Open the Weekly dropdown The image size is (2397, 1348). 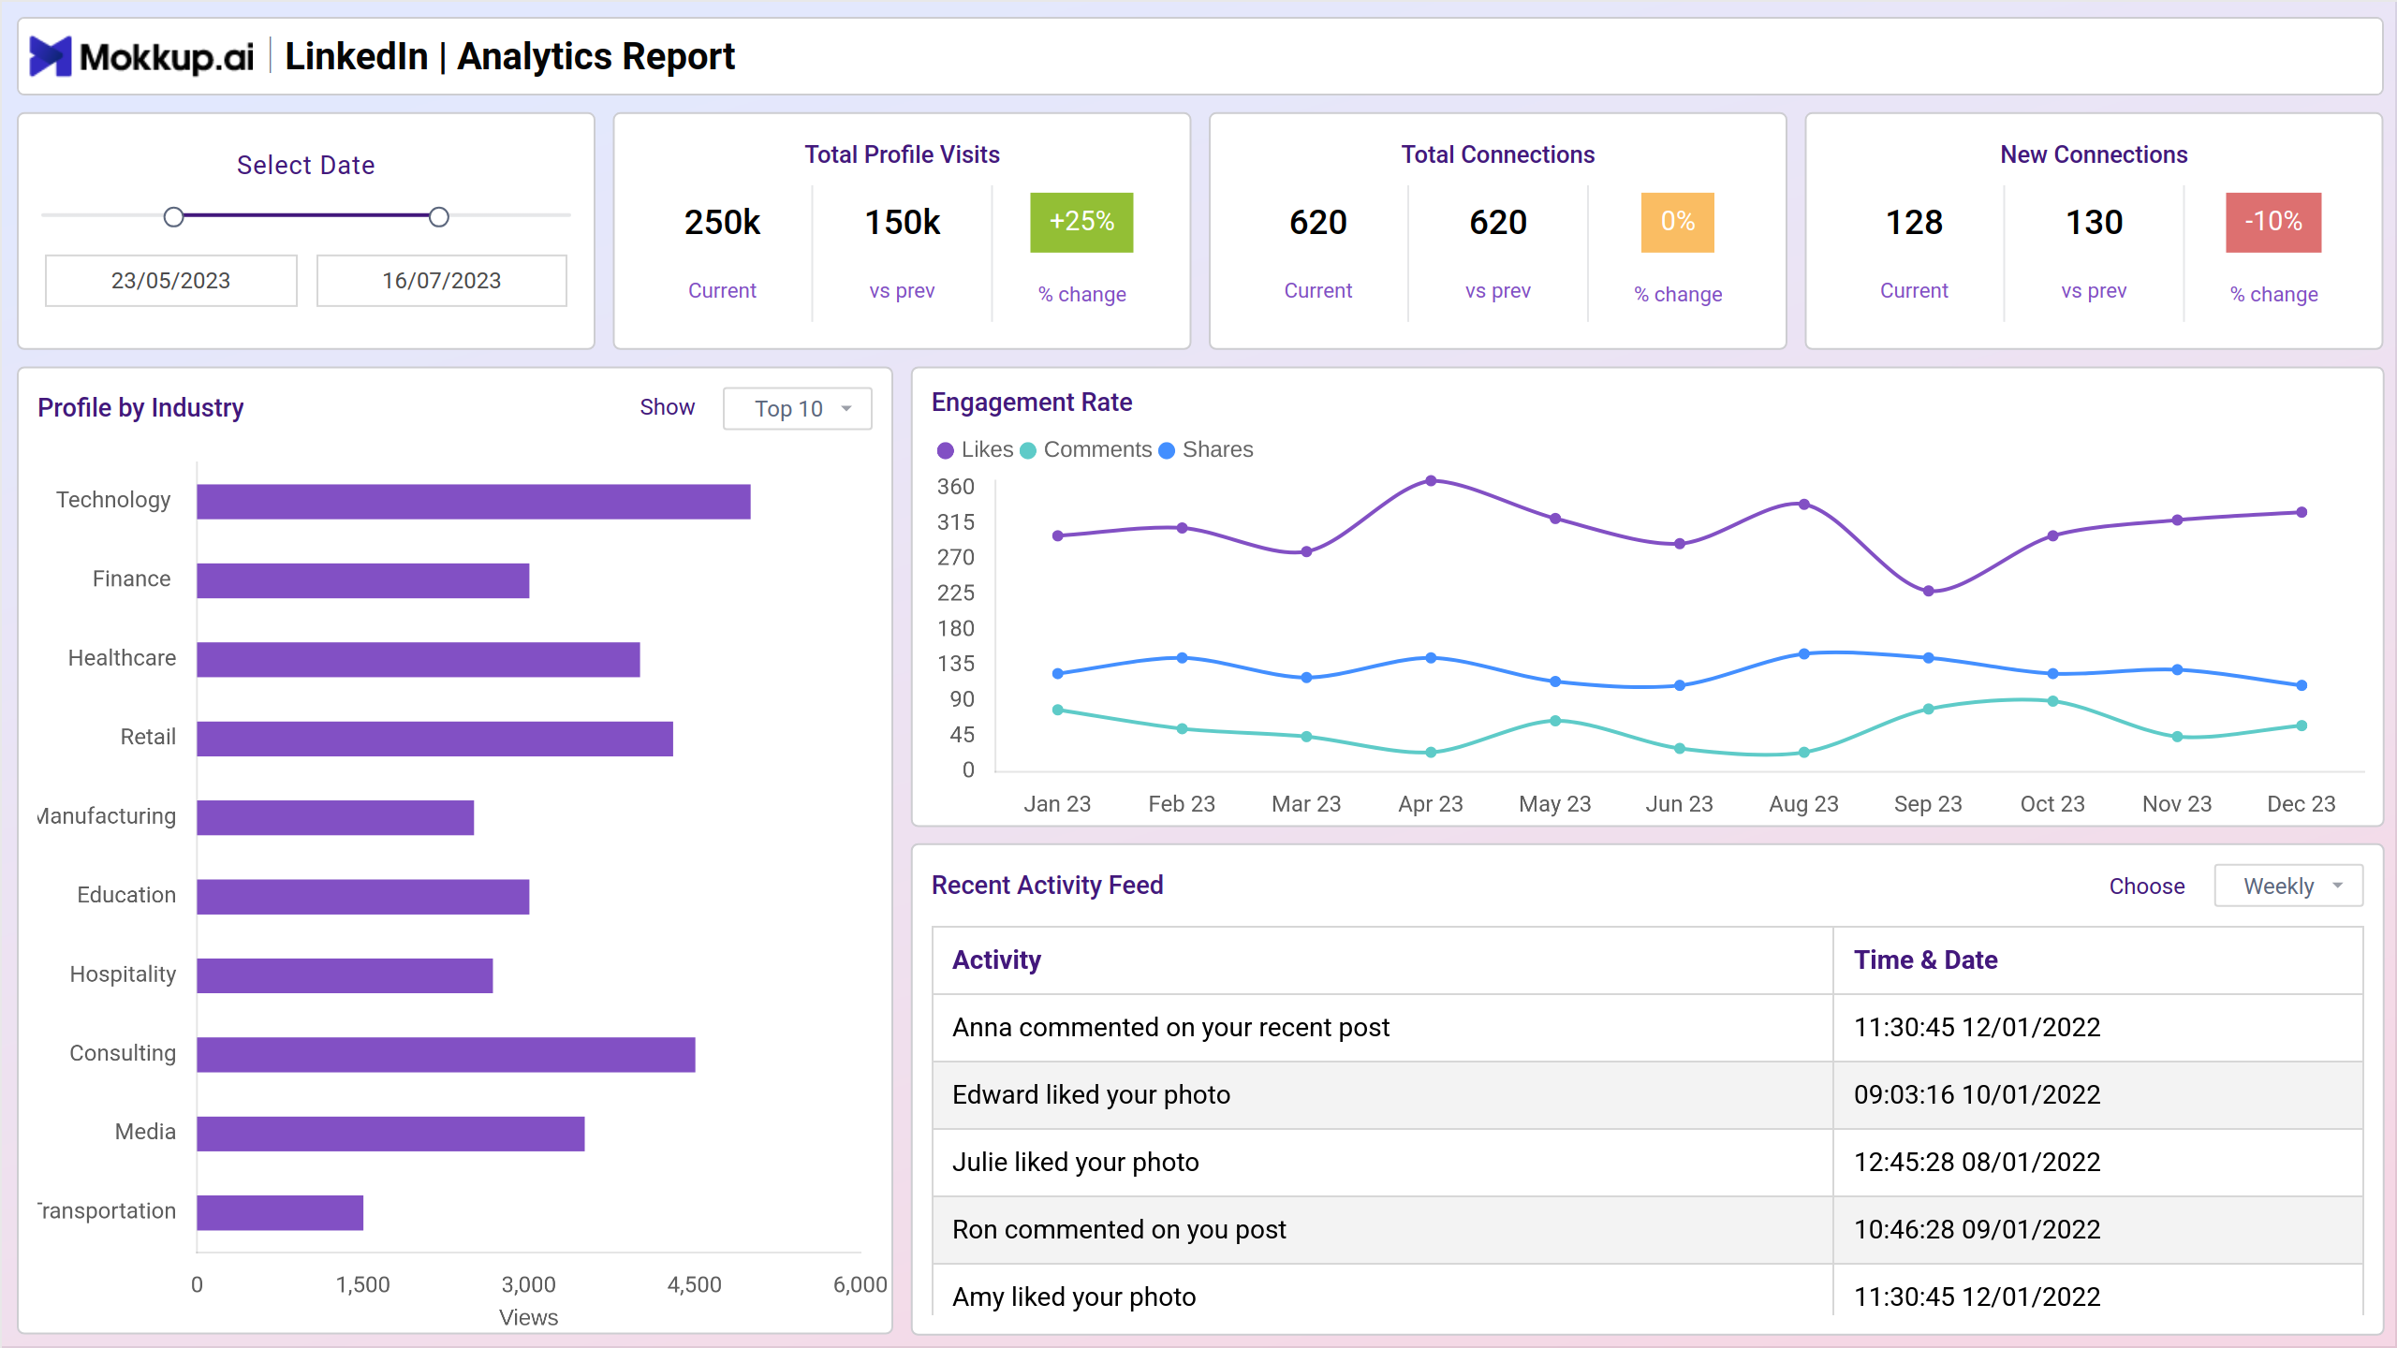coord(2288,886)
